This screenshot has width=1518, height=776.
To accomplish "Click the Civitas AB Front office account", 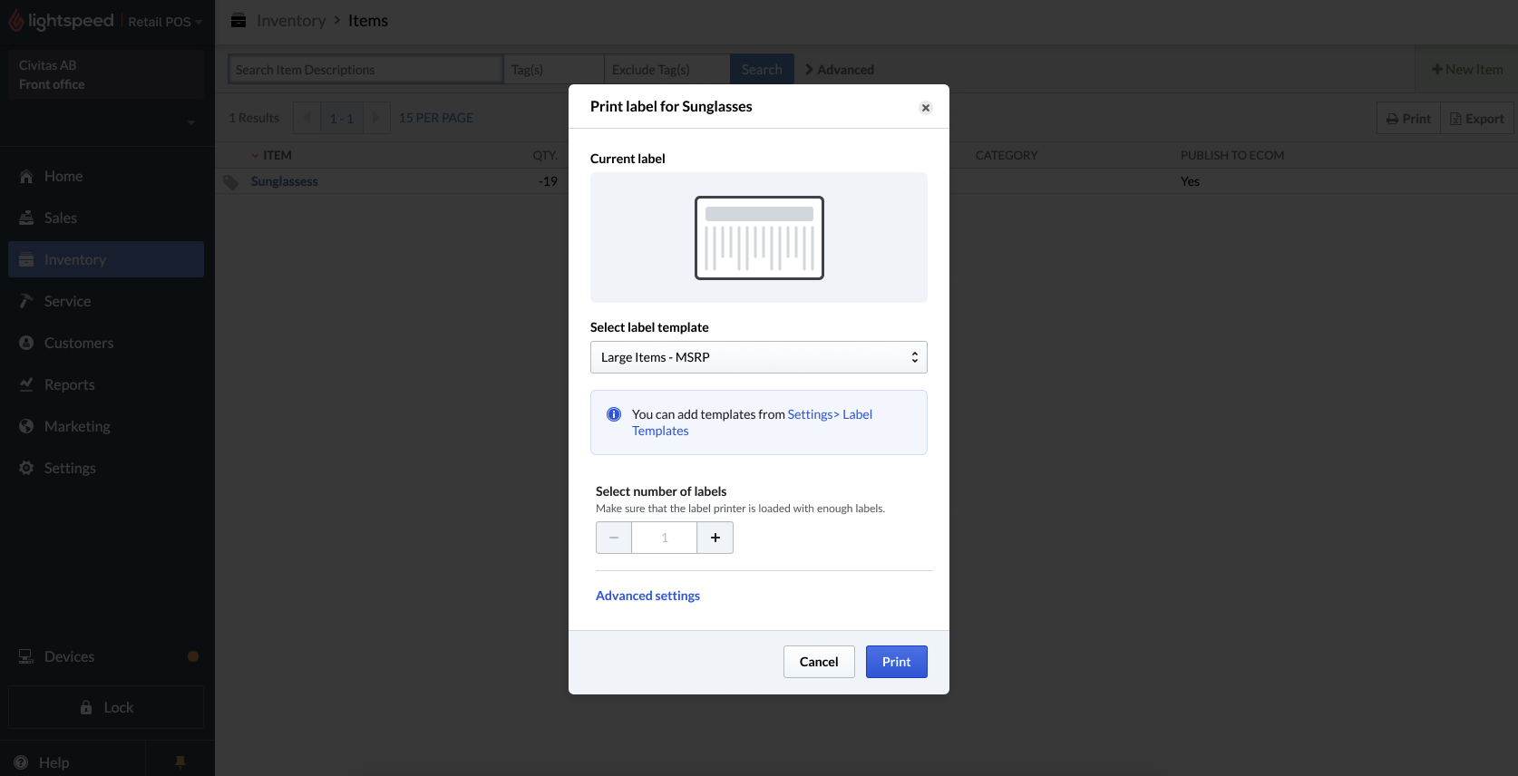I will click(107, 74).
